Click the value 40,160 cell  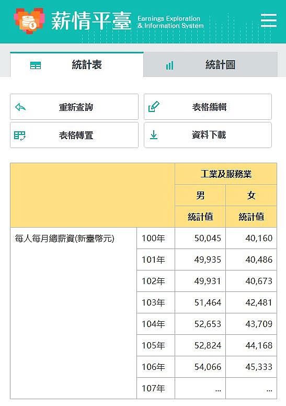coord(251,238)
